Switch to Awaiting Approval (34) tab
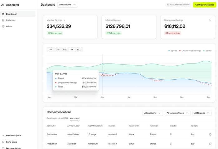 (x=57, y=118)
